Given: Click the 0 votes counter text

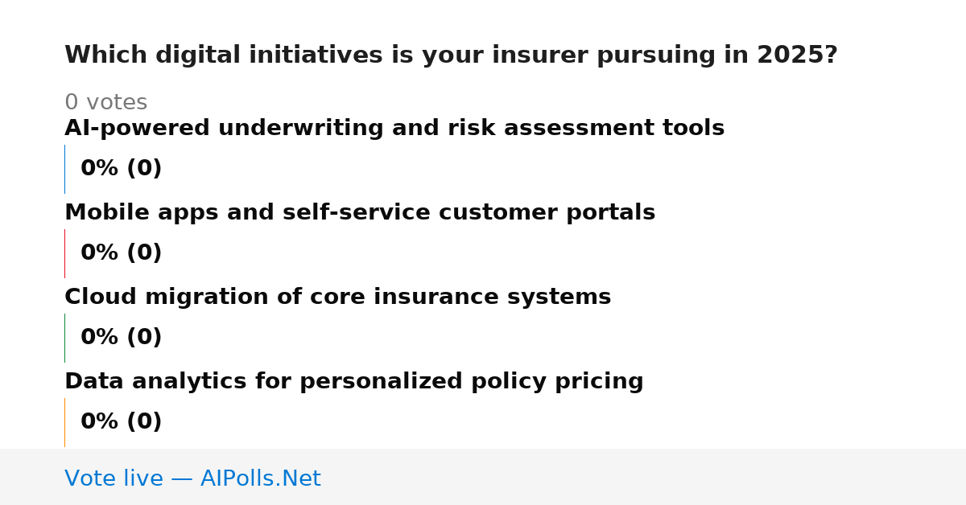Looking at the screenshot, I should tap(105, 103).
